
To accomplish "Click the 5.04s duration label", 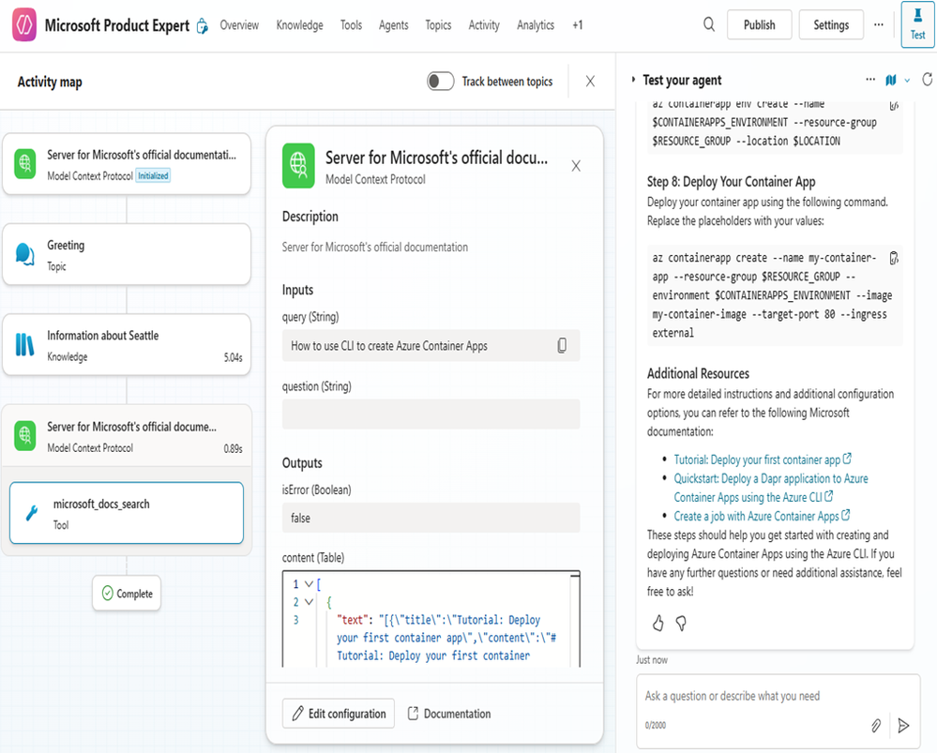I will (x=233, y=357).
